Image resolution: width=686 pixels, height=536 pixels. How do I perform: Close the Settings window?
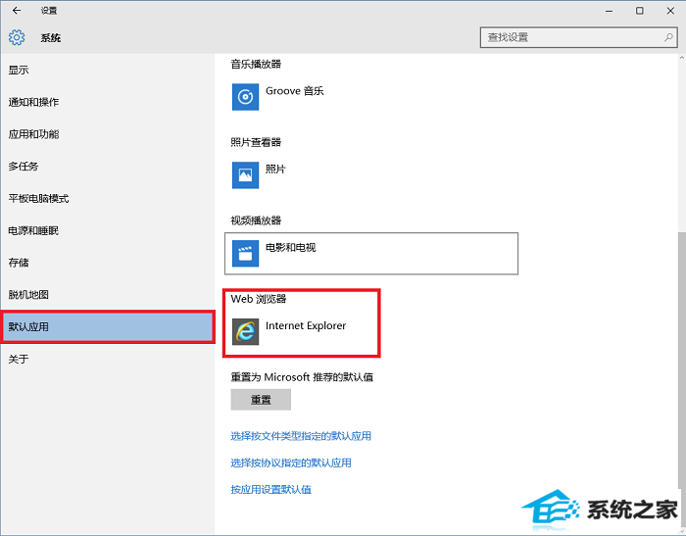(670, 11)
